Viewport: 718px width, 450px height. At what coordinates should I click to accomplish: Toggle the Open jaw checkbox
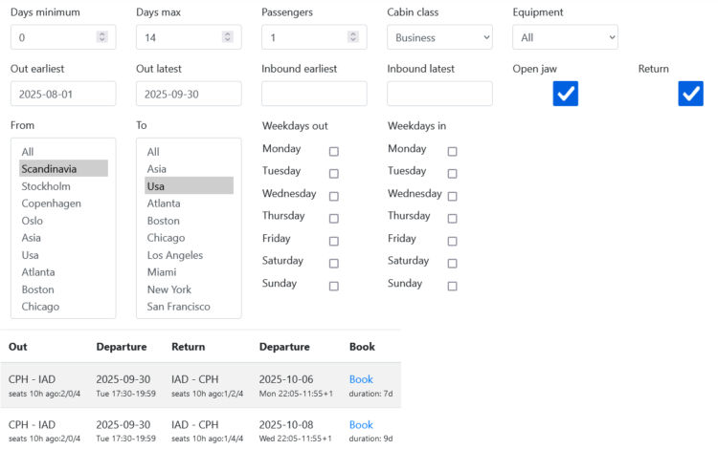[566, 94]
